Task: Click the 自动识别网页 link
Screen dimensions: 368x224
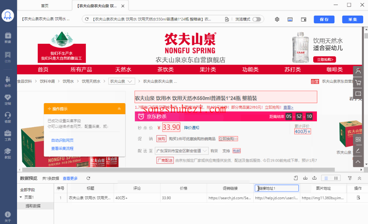Action: 62,140
